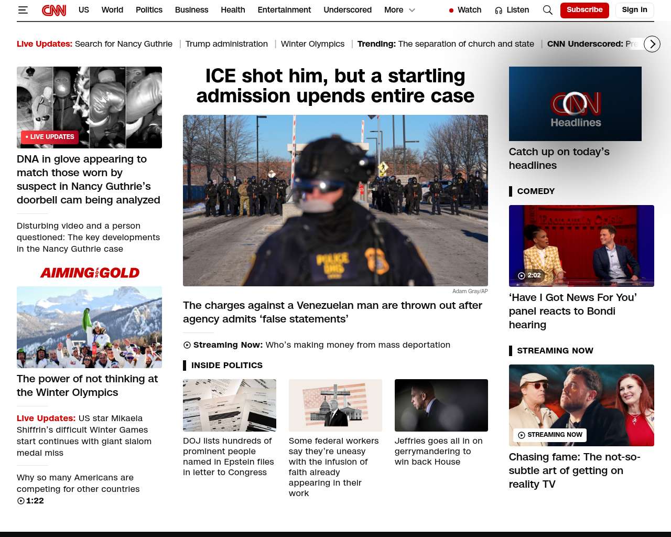The image size is (671, 537).
Task: Click the 1:22 video play icon
Action: pyautogui.click(x=21, y=501)
